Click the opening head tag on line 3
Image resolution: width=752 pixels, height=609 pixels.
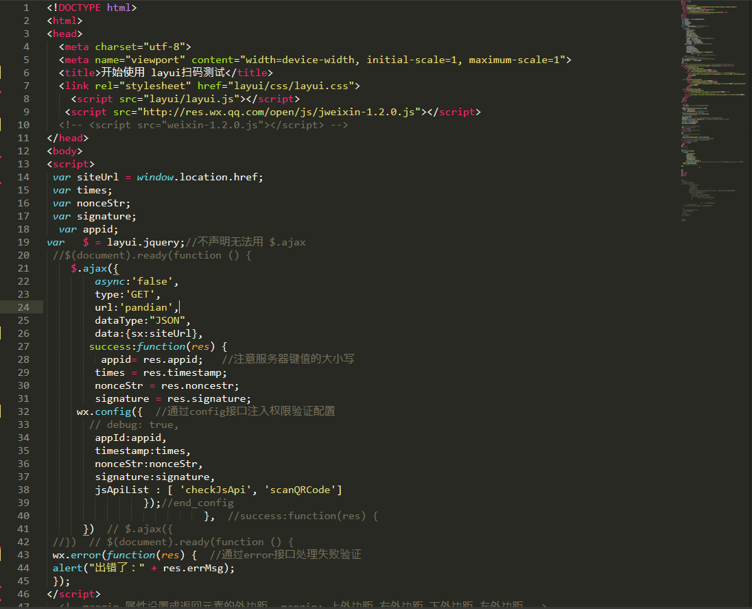point(64,34)
